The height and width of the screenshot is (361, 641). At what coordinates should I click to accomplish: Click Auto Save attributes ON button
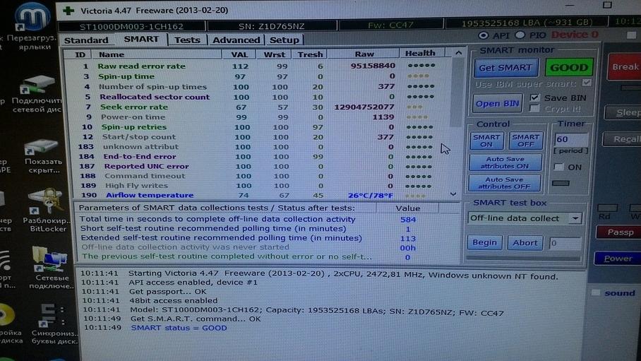(x=505, y=162)
